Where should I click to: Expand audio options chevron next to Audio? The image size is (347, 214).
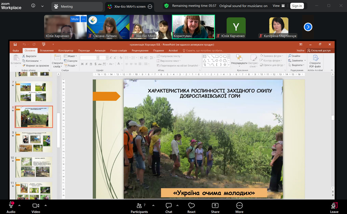coord(19,205)
